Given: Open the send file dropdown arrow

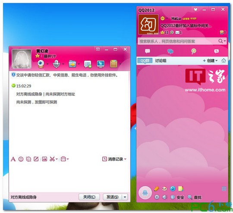Looking at the screenshot, I should coord(79,64).
